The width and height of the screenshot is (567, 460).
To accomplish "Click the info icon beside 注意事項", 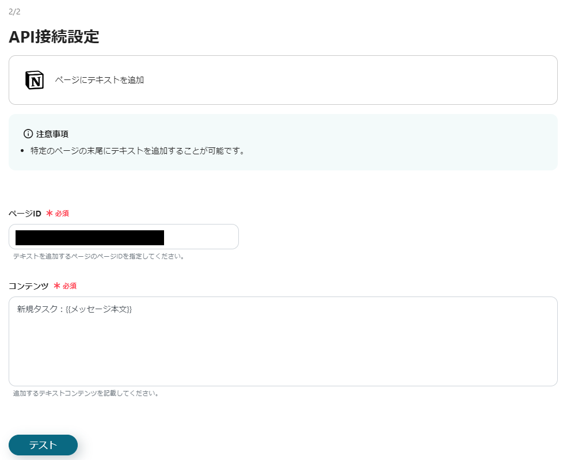I will 27,134.
